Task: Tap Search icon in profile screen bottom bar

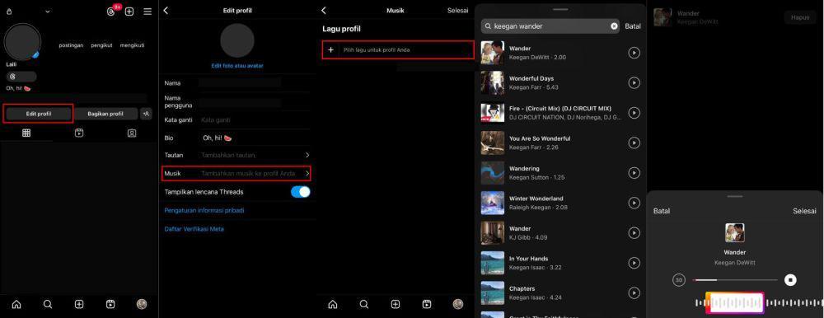Action: click(x=48, y=304)
